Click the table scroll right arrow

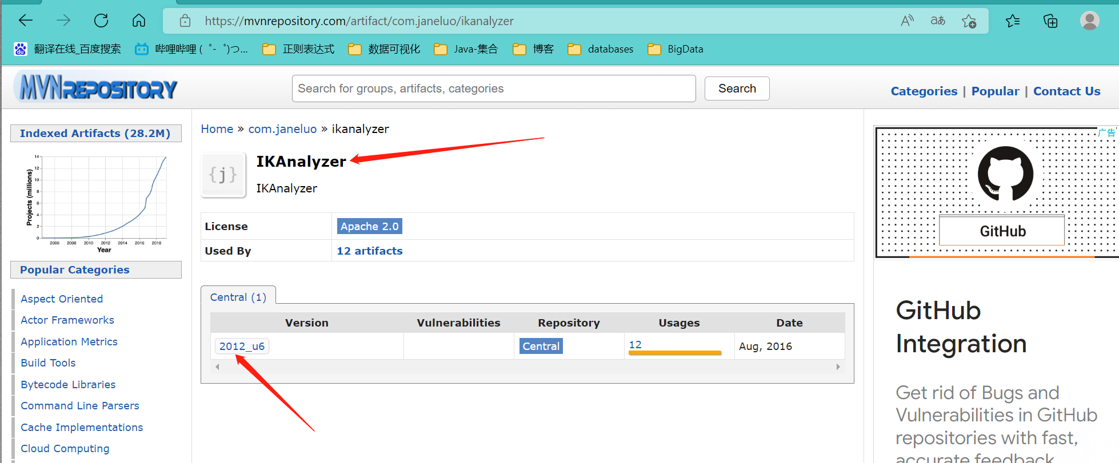[x=838, y=367]
